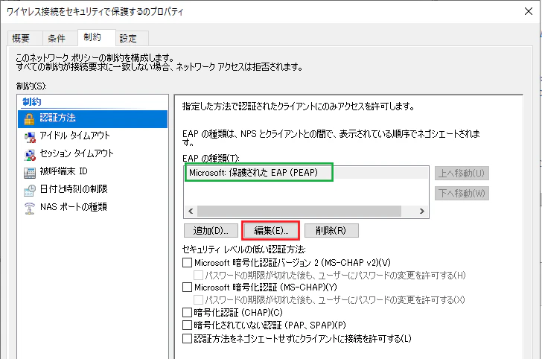542x359 pixels.
Task: Click the 上へ移動(U) button
Action: [x=462, y=174]
